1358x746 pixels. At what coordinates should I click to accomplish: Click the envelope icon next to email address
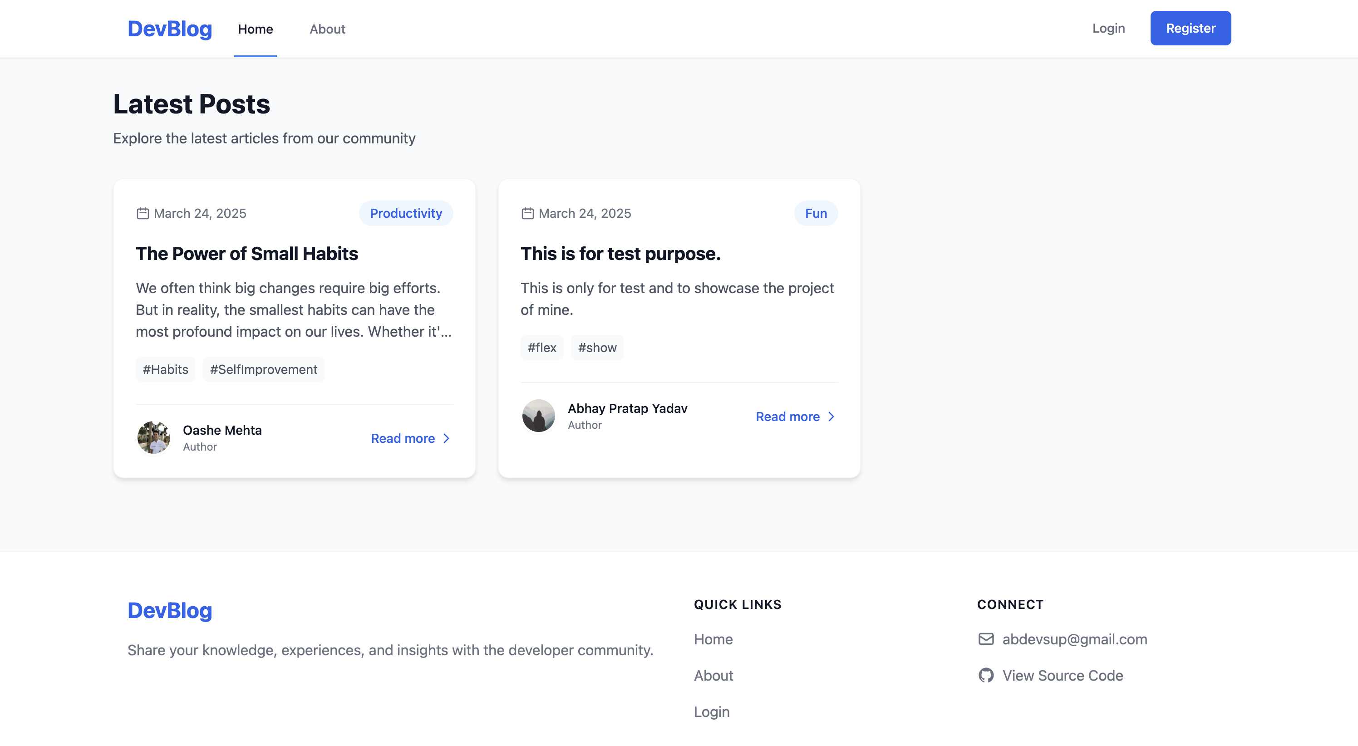[986, 639]
